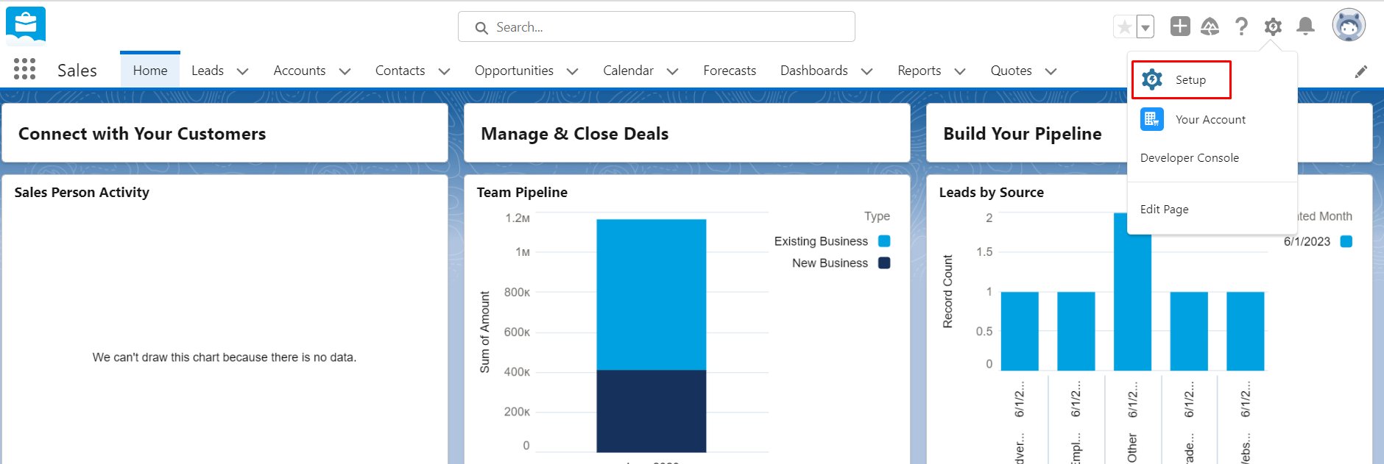
Task: Click the New Business legend swatch
Action: click(884, 263)
